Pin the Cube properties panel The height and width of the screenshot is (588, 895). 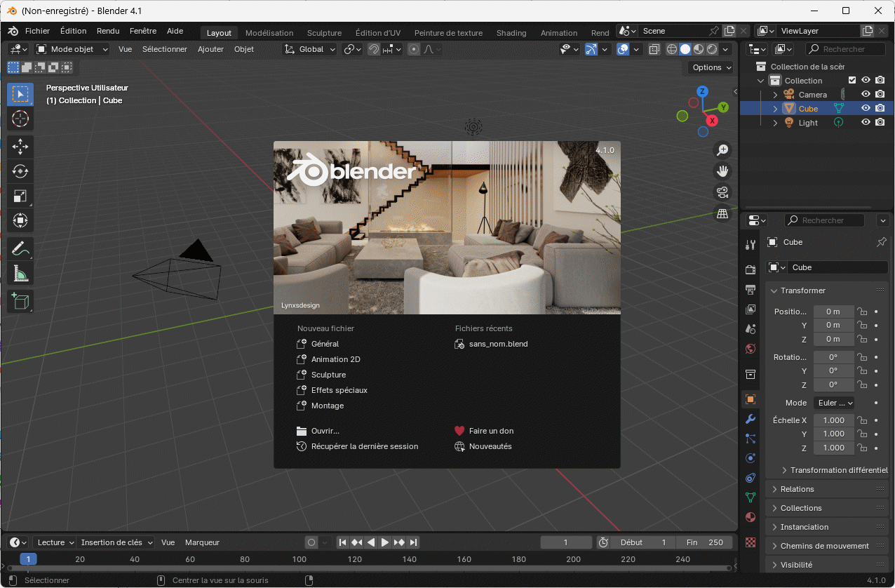(882, 242)
